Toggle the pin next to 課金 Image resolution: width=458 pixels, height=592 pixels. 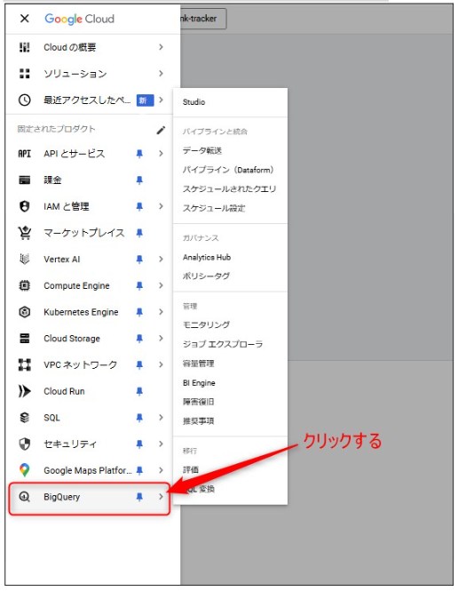(x=139, y=180)
